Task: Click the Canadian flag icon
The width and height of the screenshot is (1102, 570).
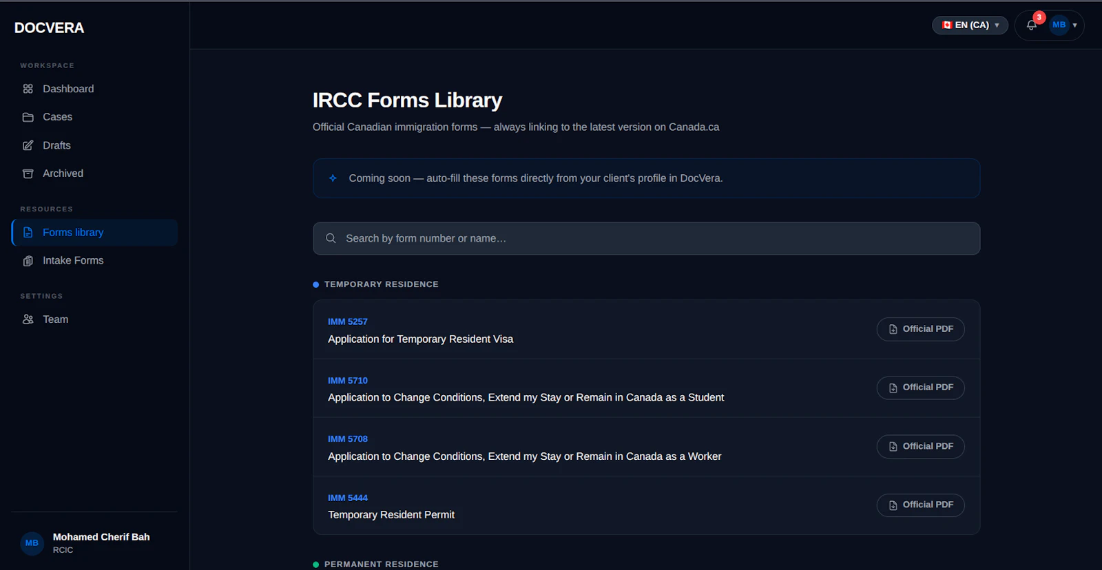Action: [x=947, y=25]
